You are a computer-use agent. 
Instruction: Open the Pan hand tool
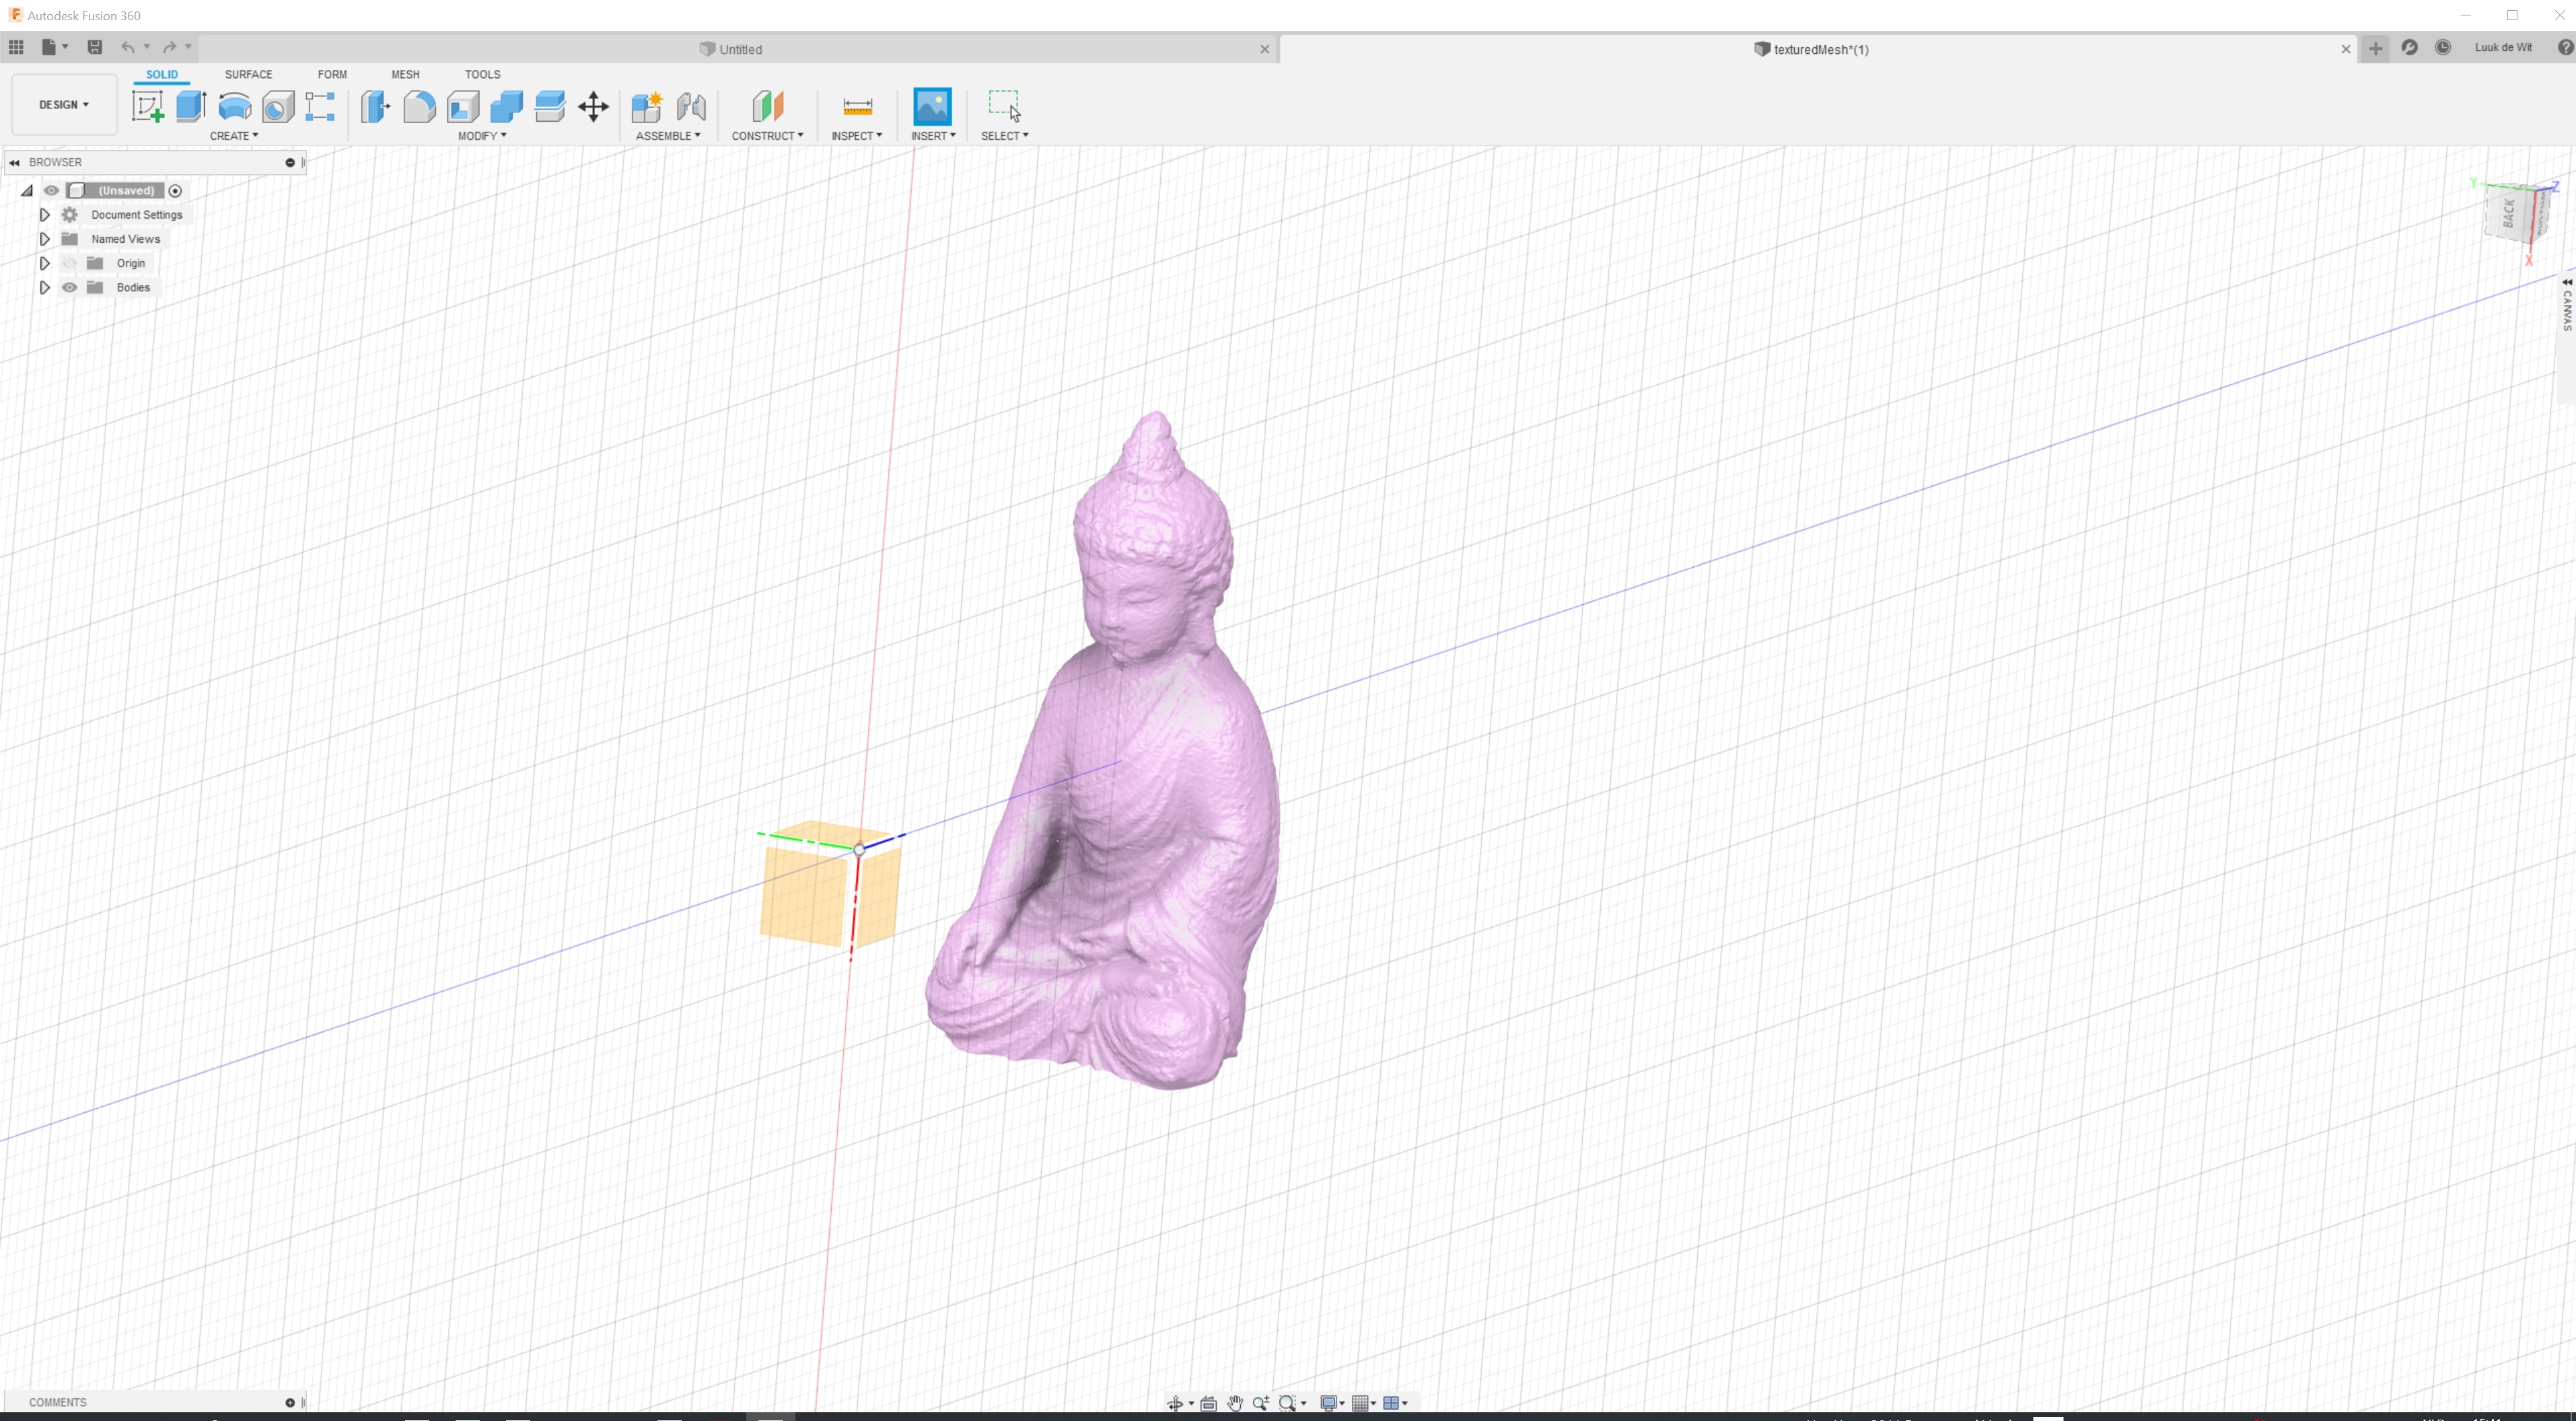(x=1234, y=1403)
